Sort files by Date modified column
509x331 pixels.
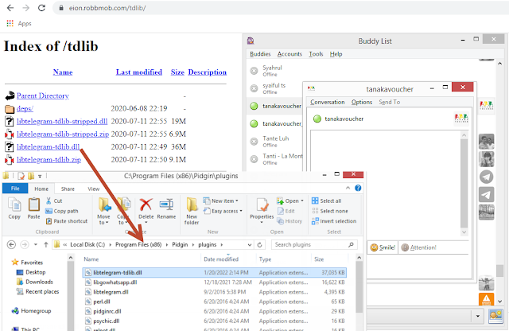(x=221, y=259)
